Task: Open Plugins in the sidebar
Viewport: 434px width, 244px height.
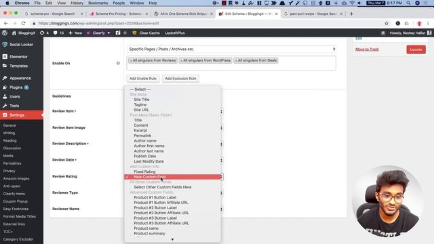Action: (16, 87)
